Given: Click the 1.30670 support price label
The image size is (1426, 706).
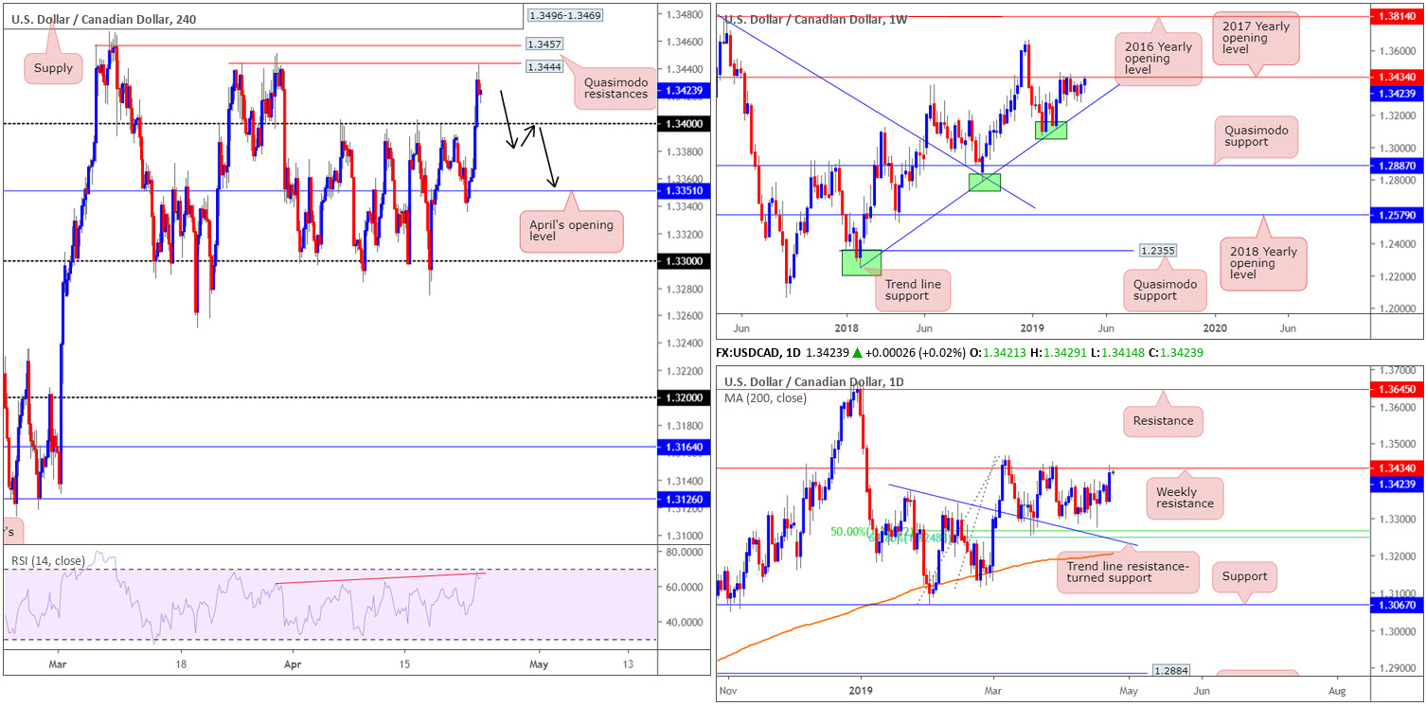Looking at the screenshot, I should pos(1398,605).
